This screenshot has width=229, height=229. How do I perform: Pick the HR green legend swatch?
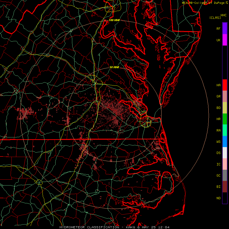pos(225,119)
